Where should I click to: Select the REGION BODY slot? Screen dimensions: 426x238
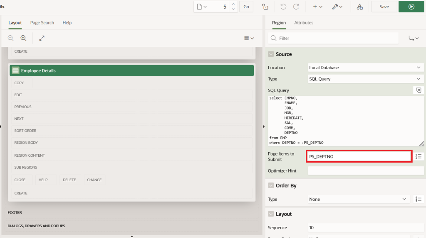click(x=132, y=142)
